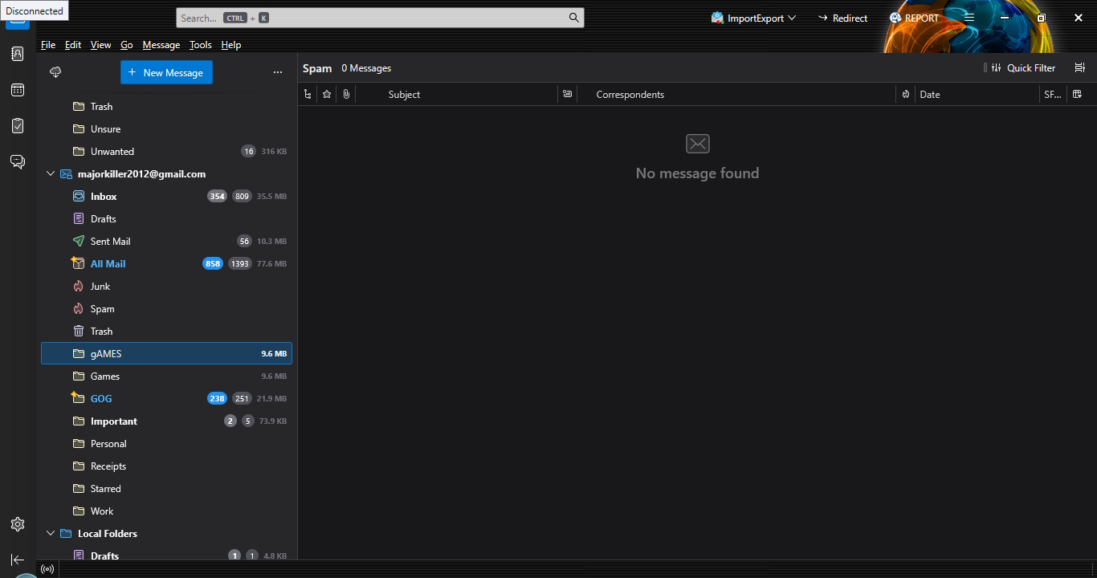
Task: Sort by the Starred column icon
Action: [327, 95]
